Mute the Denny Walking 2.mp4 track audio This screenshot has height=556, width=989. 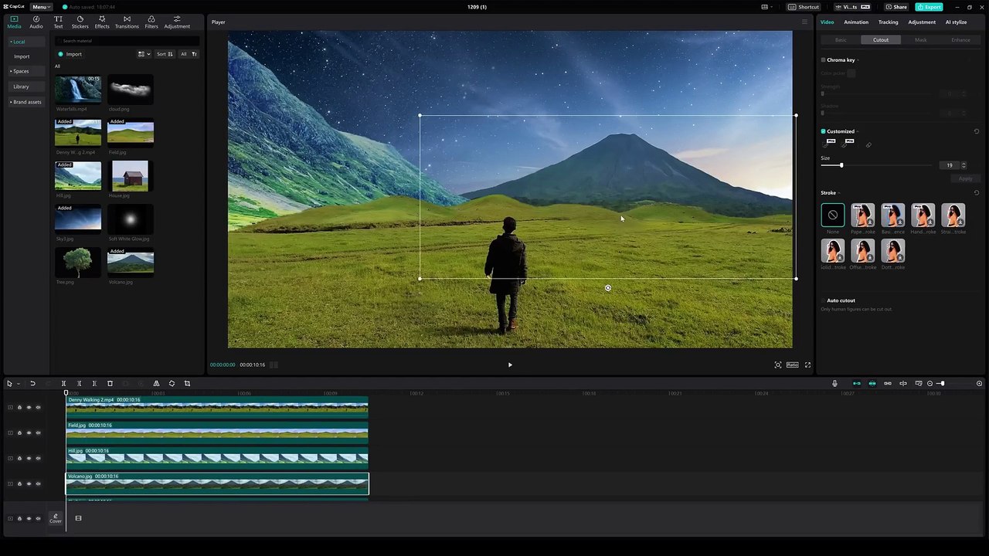[x=38, y=408]
